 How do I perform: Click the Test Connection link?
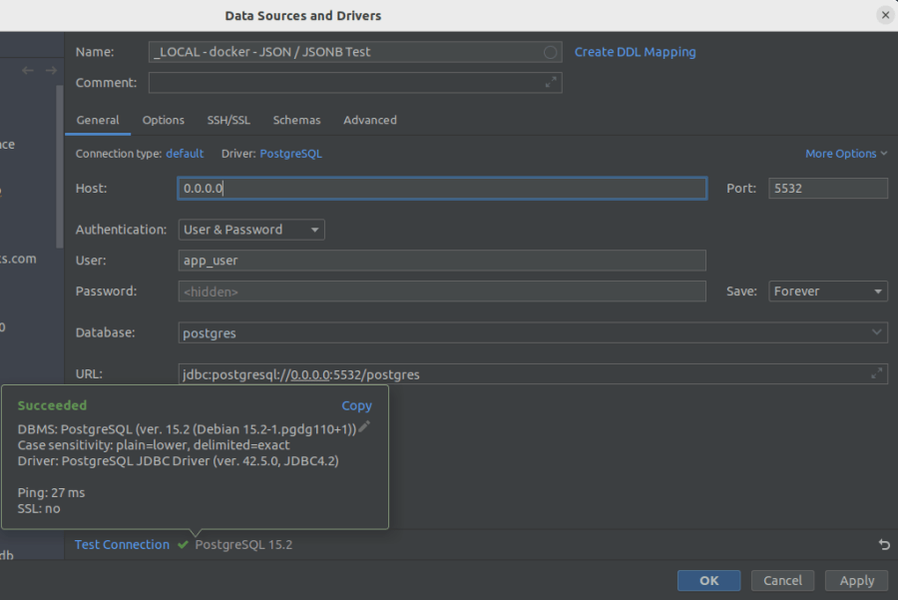coord(121,545)
